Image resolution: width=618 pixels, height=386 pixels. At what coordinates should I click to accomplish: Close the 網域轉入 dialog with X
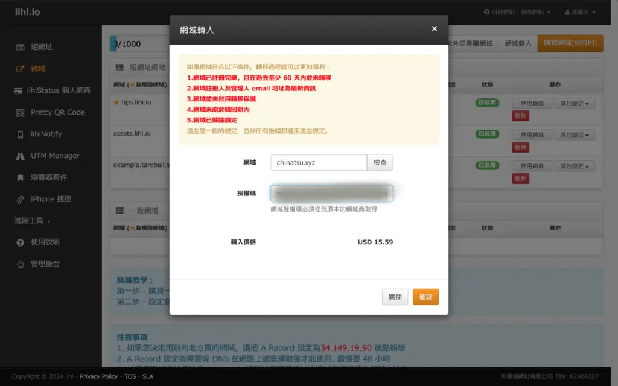click(x=434, y=29)
